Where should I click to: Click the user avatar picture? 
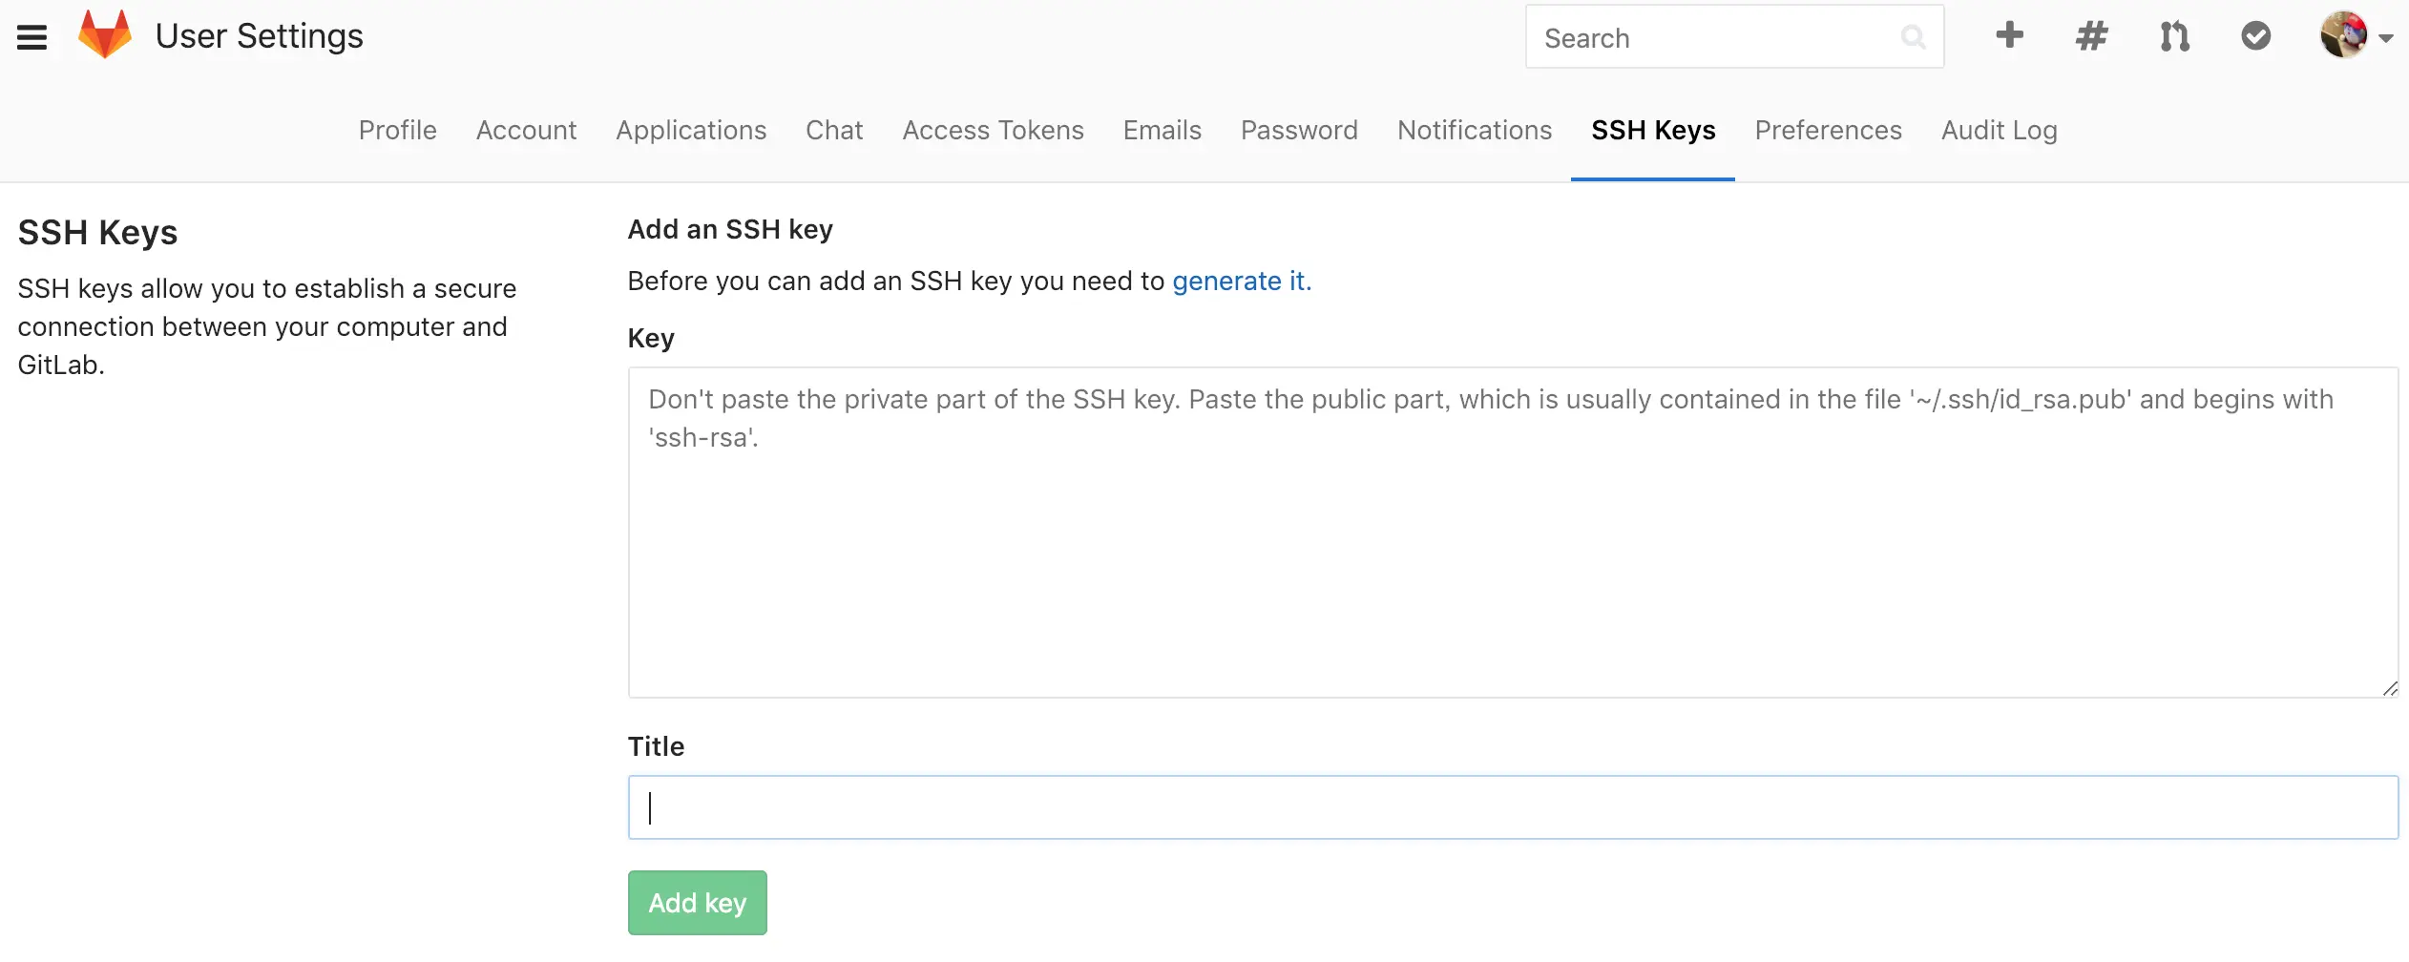pos(2344,35)
